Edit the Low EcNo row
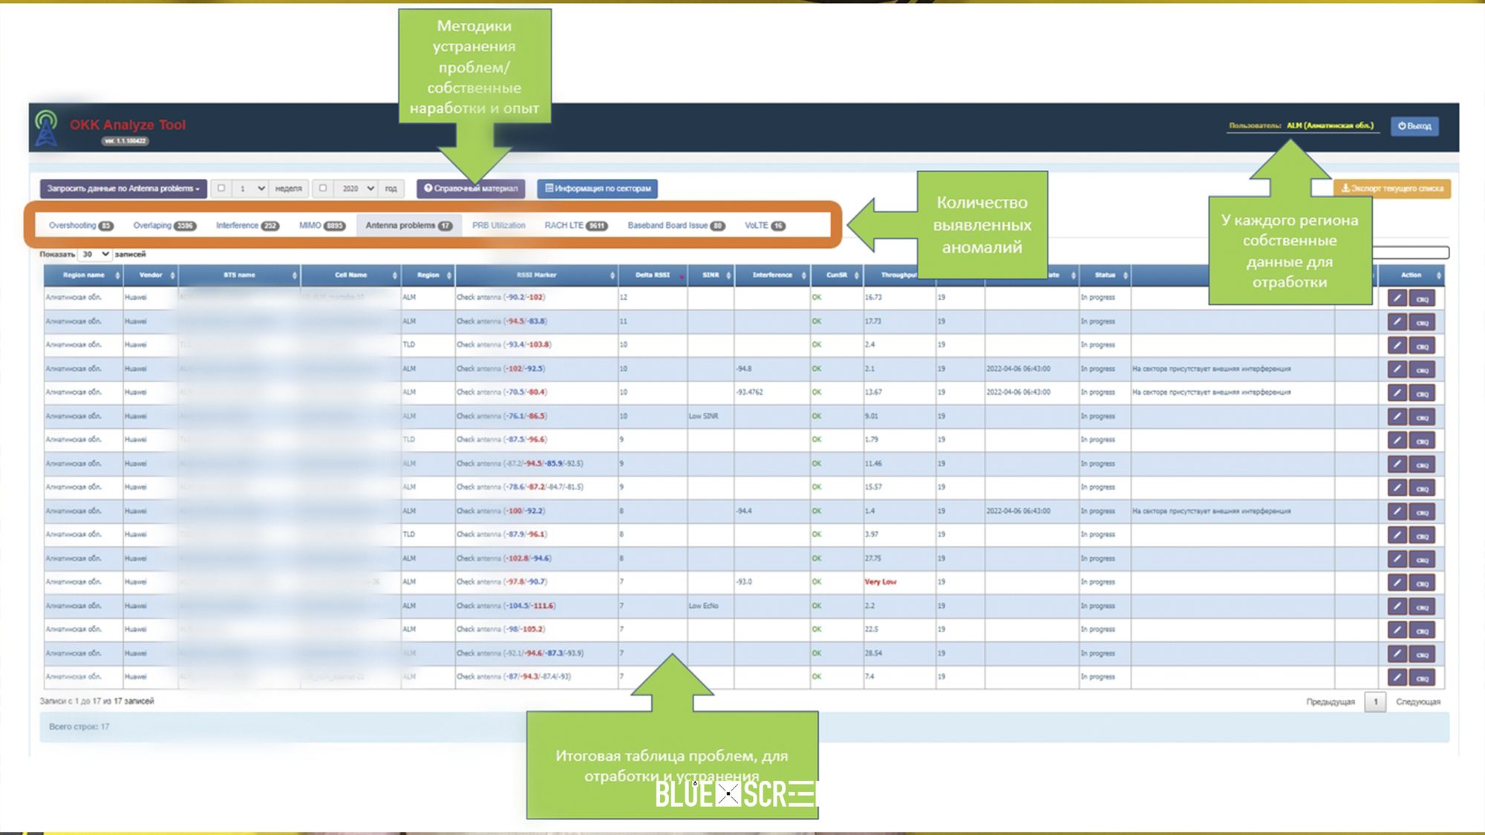This screenshot has width=1485, height=835. 1397,607
